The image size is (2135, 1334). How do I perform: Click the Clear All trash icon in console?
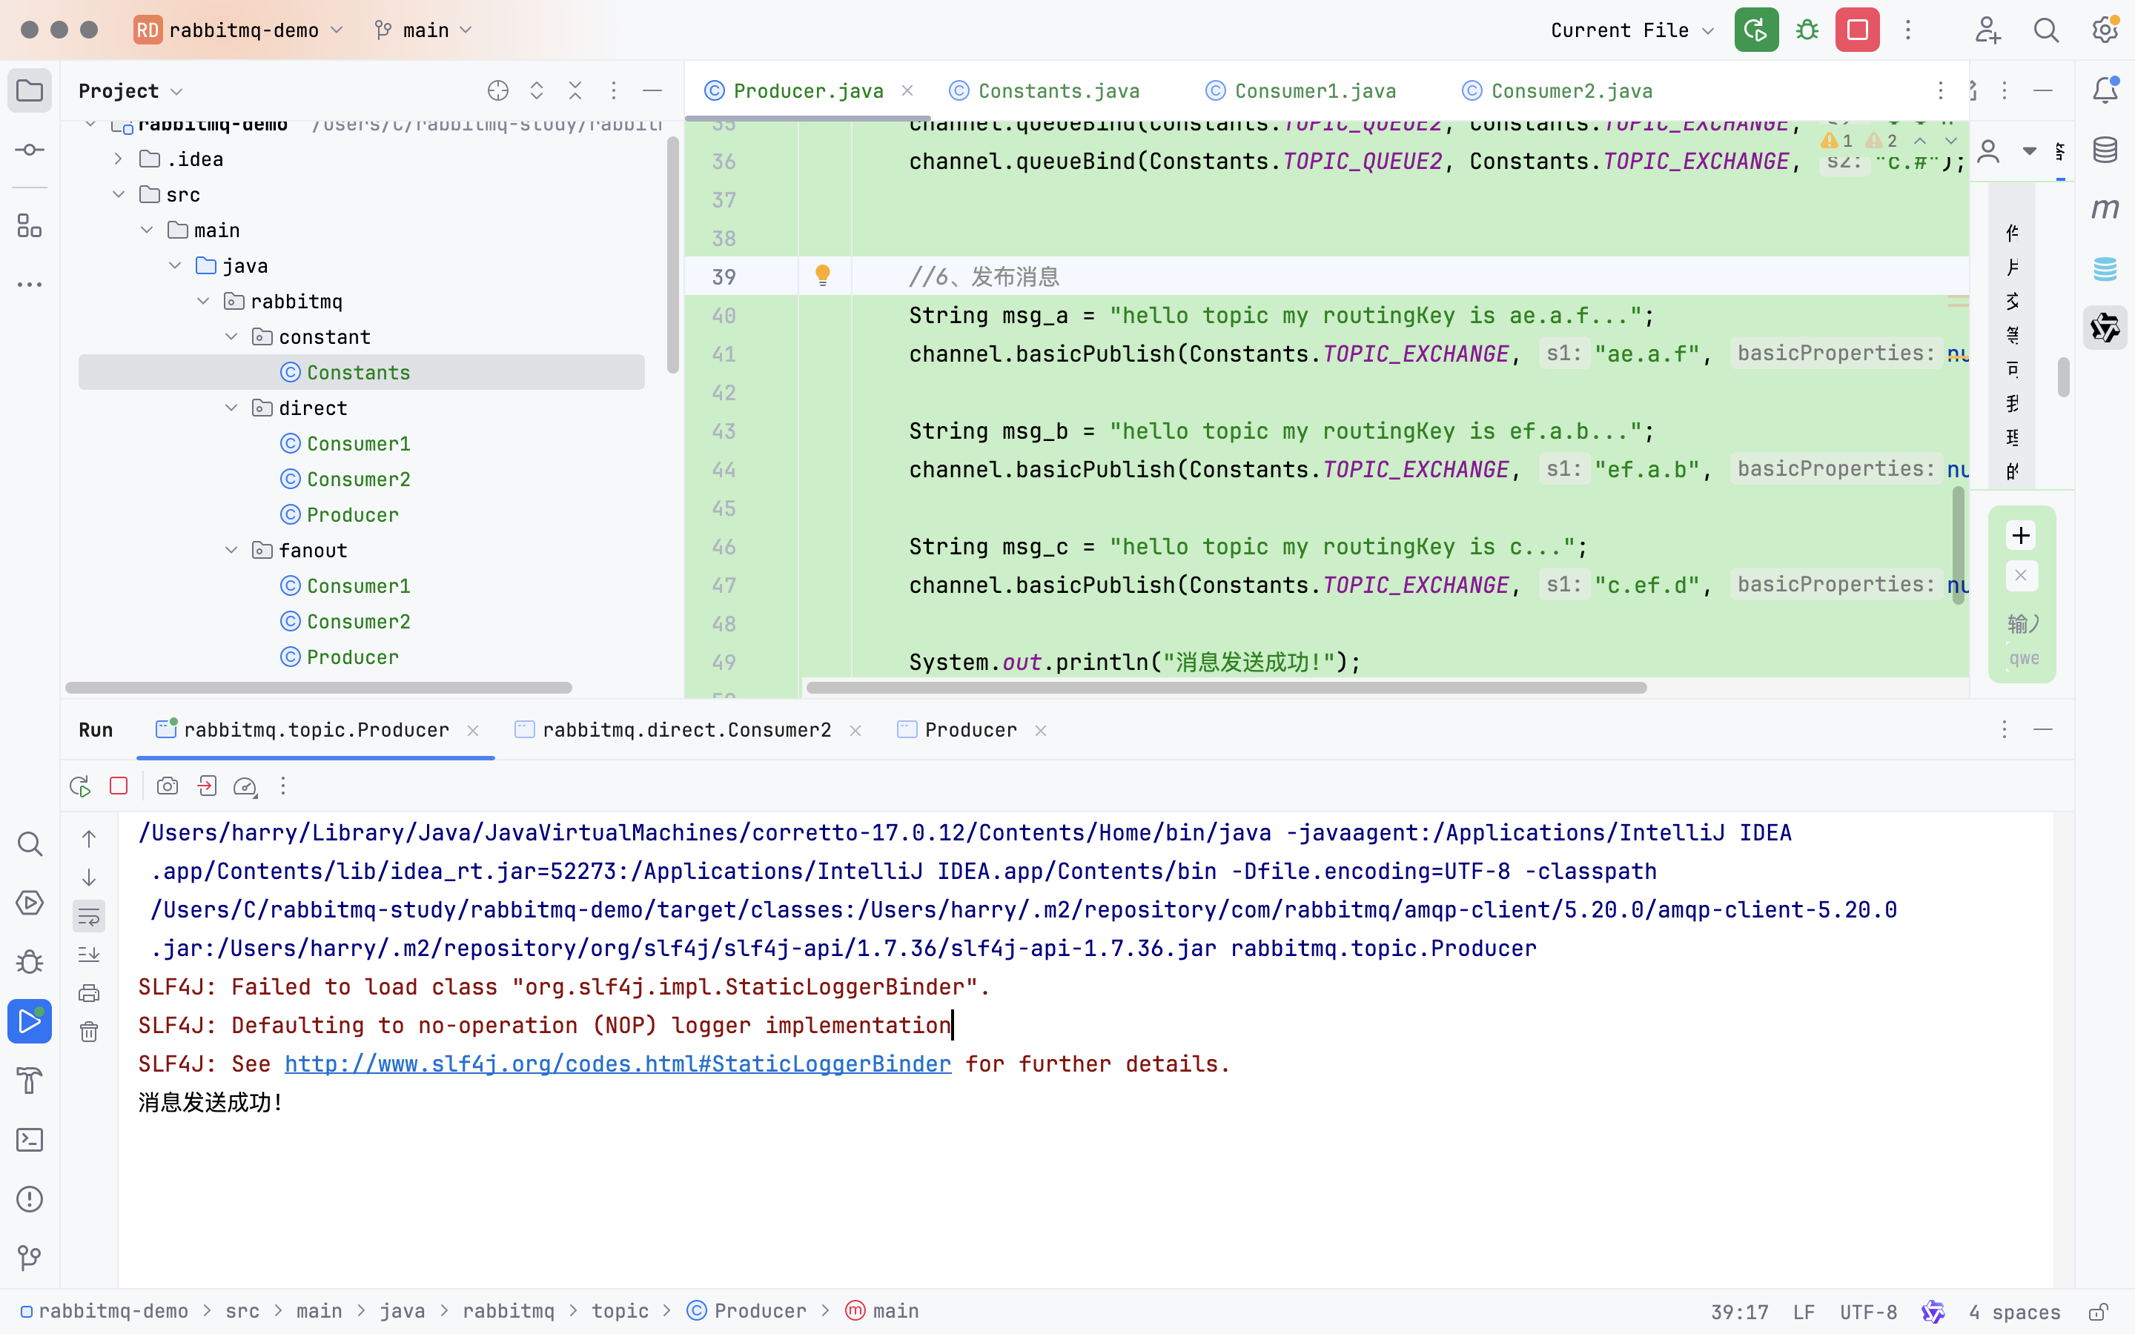pyautogui.click(x=89, y=1032)
